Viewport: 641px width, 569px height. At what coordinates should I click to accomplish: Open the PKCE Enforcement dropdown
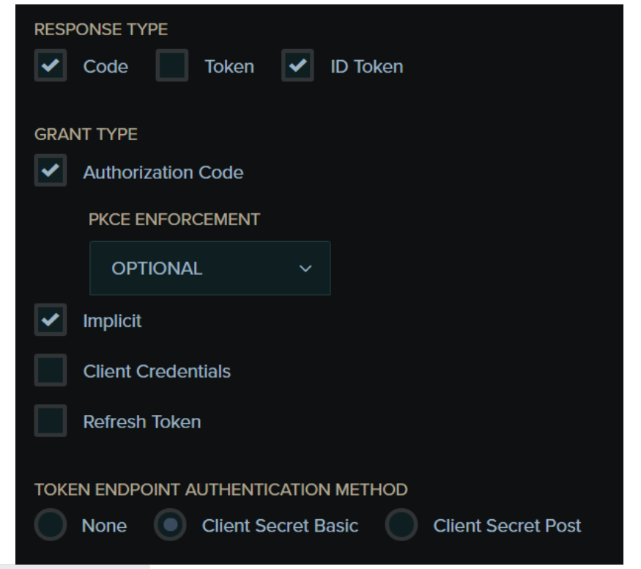click(x=210, y=268)
